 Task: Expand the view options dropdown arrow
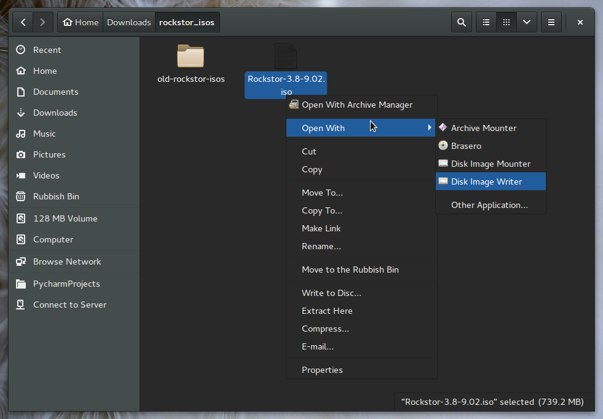527,22
